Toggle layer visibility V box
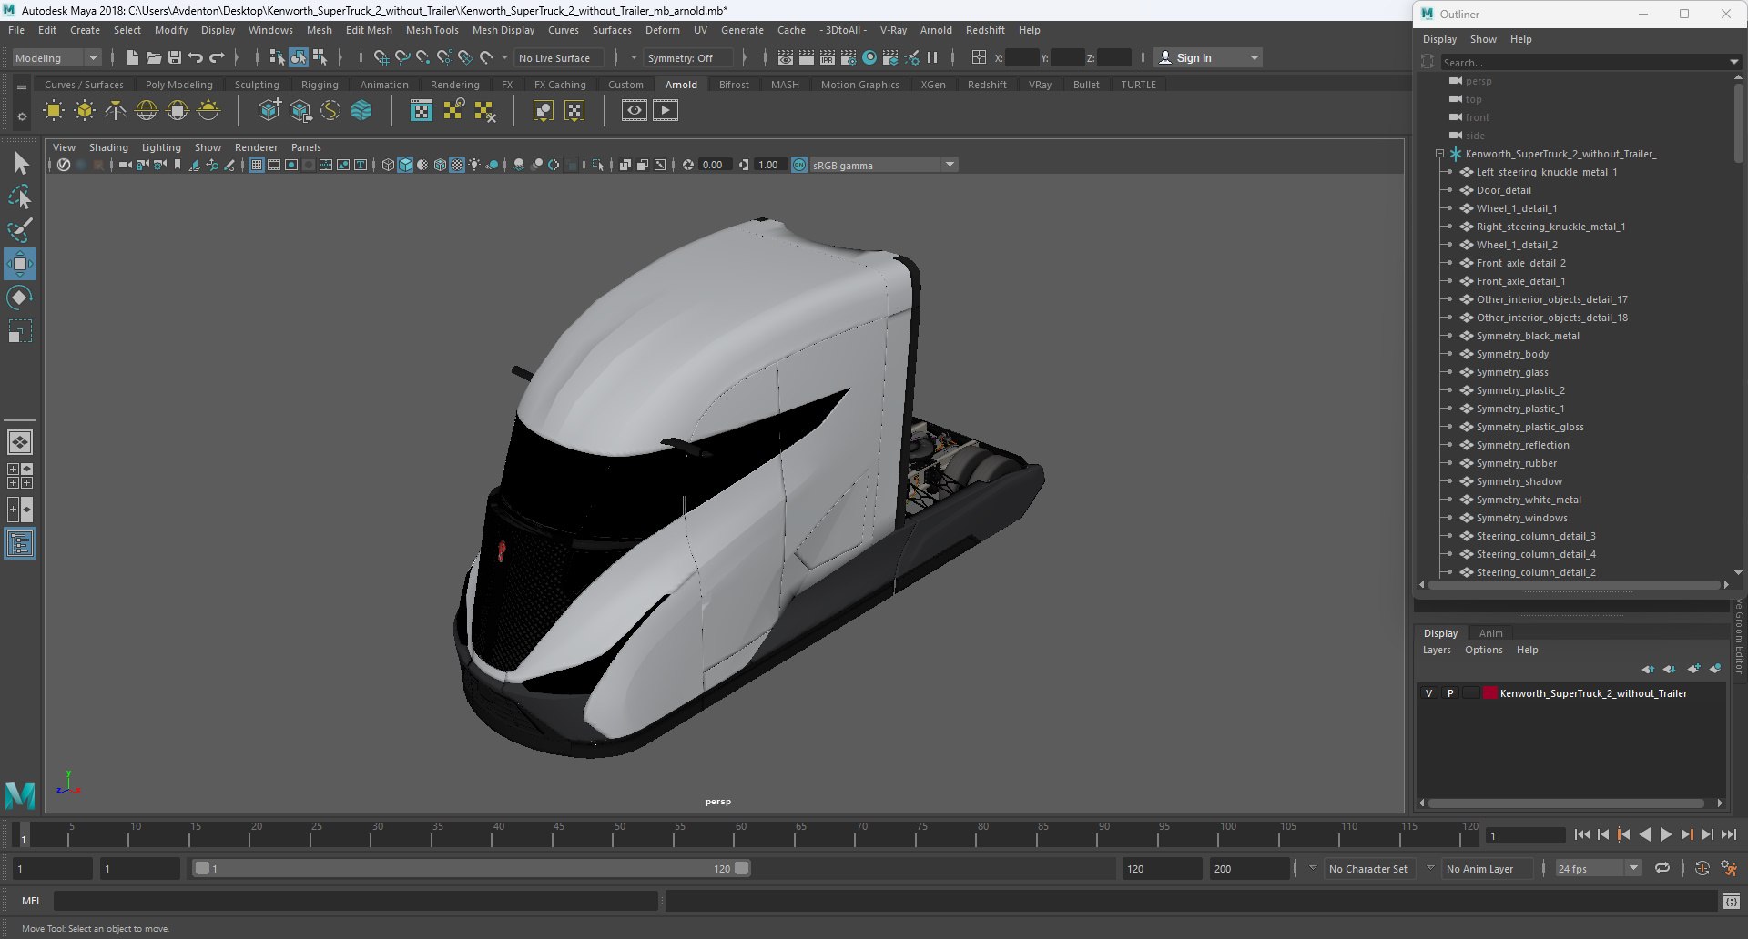 (x=1428, y=693)
